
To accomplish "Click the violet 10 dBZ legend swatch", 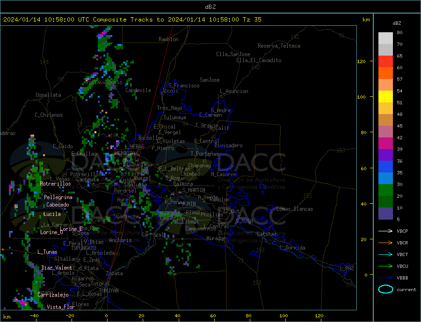I will [385, 213].
